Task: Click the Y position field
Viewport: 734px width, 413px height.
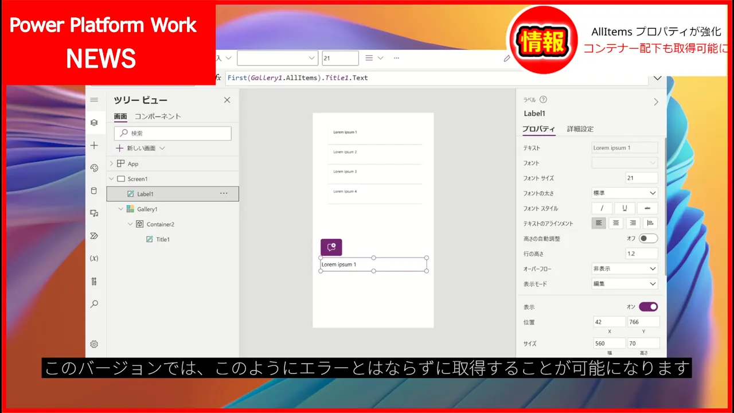Action: (x=643, y=322)
